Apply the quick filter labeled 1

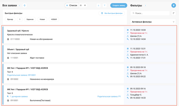[20, 19]
